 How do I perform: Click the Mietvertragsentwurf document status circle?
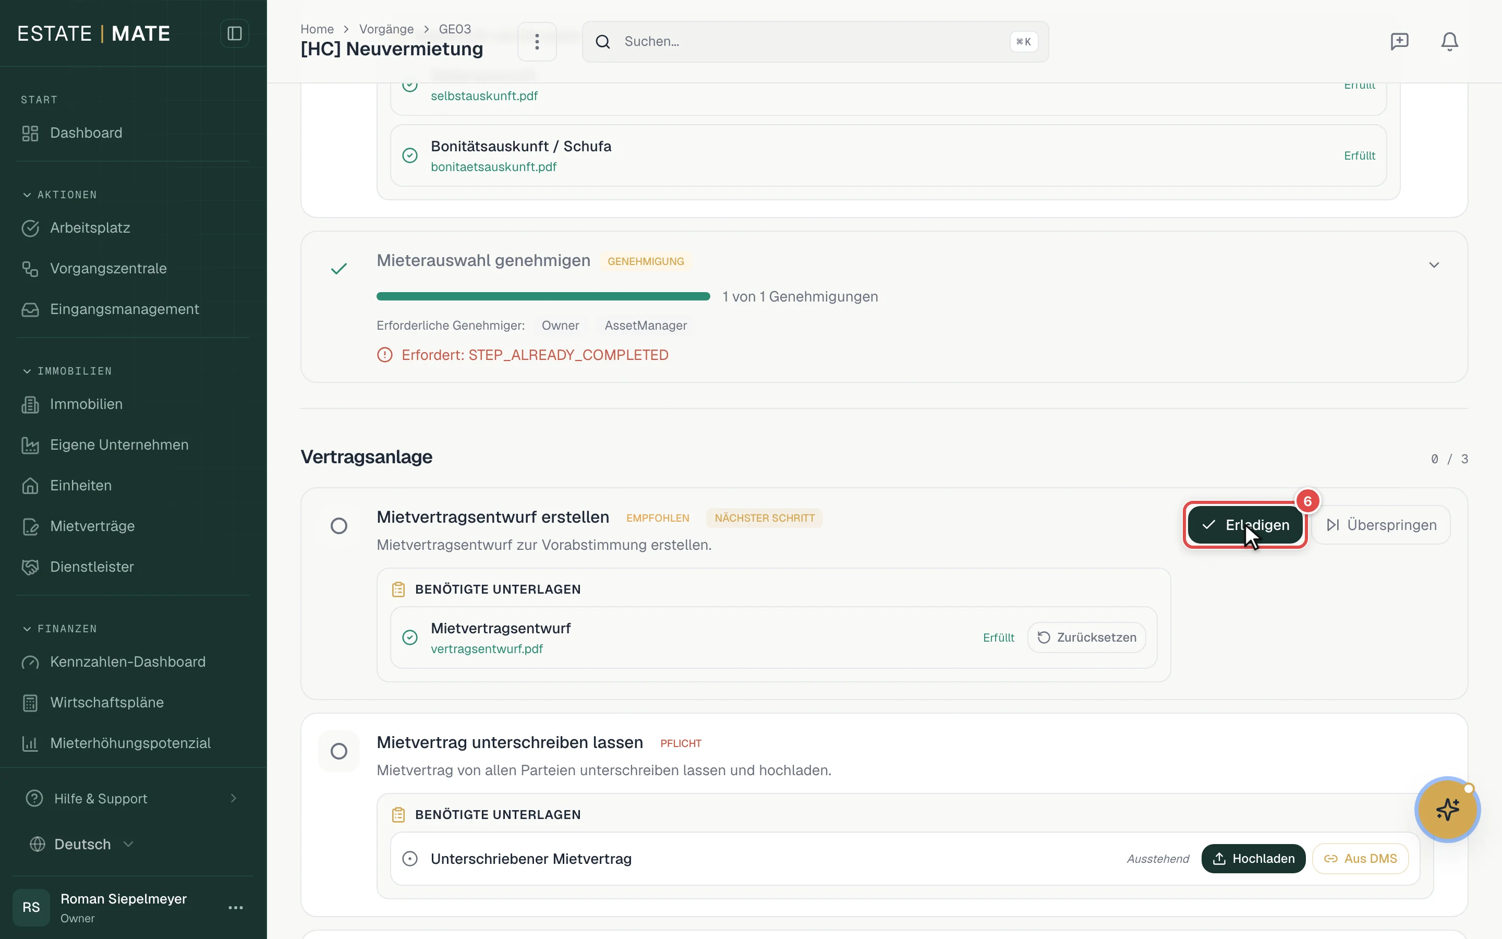pyautogui.click(x=409, y=638)
